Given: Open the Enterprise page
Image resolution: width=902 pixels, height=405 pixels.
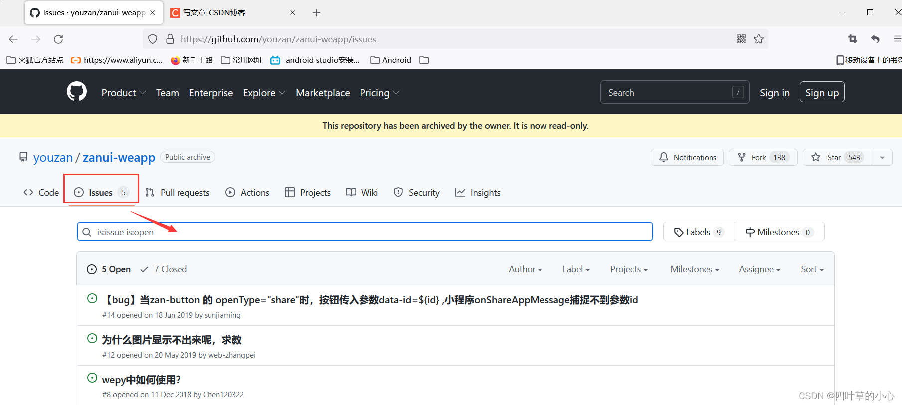Looking at the screenshot, I should point(211,93).
